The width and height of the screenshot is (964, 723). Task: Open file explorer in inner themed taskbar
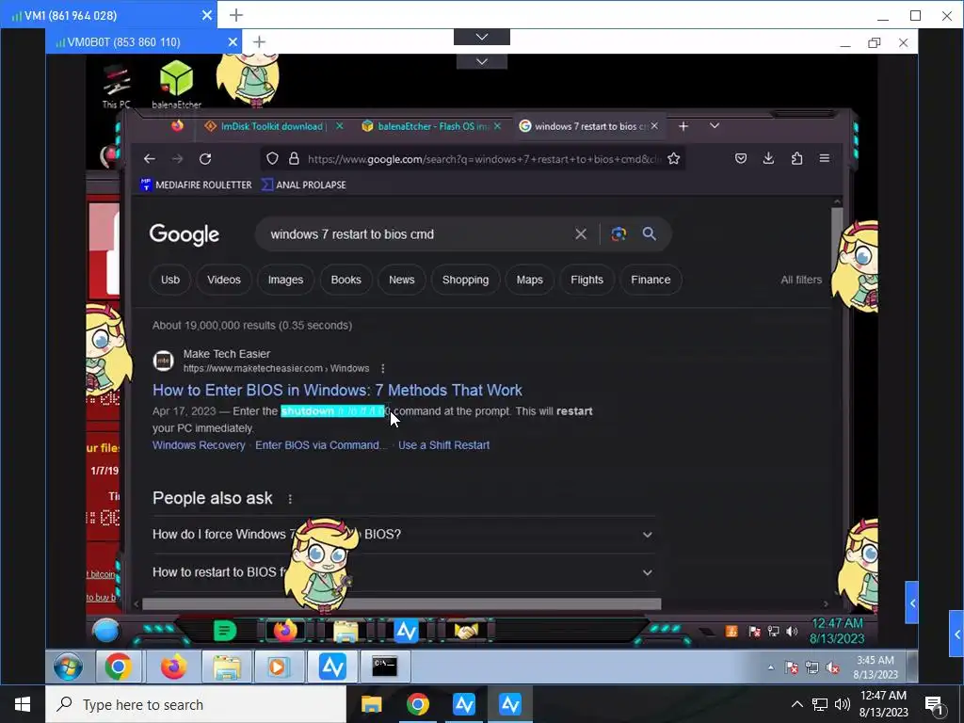tap(345, 631)
